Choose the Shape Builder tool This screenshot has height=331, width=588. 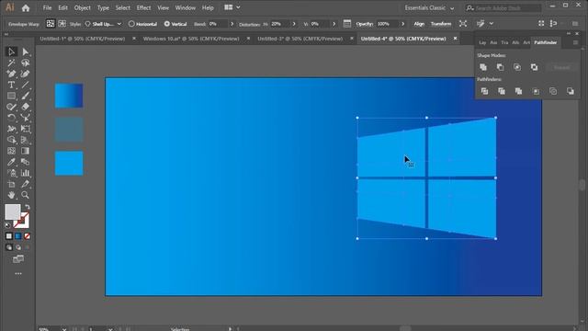(11, 140)
